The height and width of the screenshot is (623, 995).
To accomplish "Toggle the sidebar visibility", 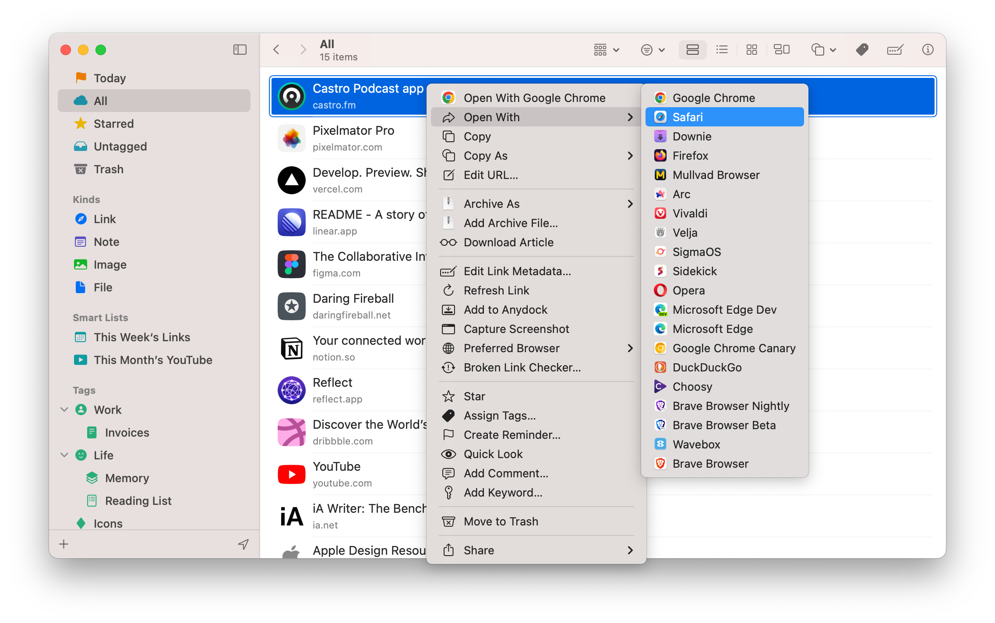I will click(x=240, y=49).
